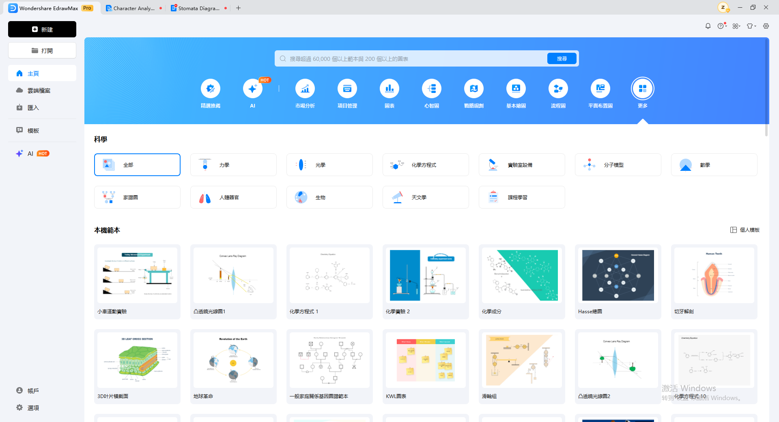
Task: Switch to the Wondershare EdrawMax home tab
Action: [x=51, y=8]
